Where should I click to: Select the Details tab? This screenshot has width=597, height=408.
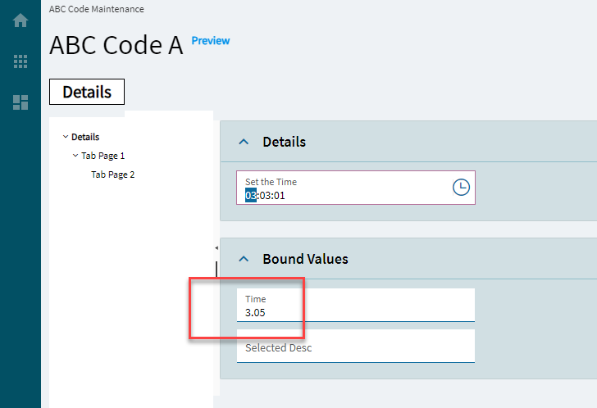coord(87,92)
